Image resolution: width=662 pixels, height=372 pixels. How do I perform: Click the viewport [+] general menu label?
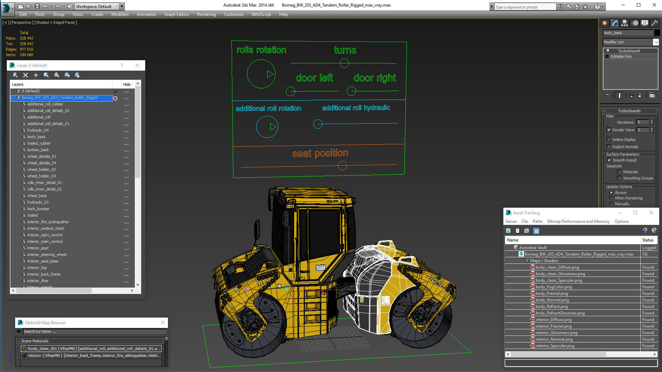pos(6,22)
